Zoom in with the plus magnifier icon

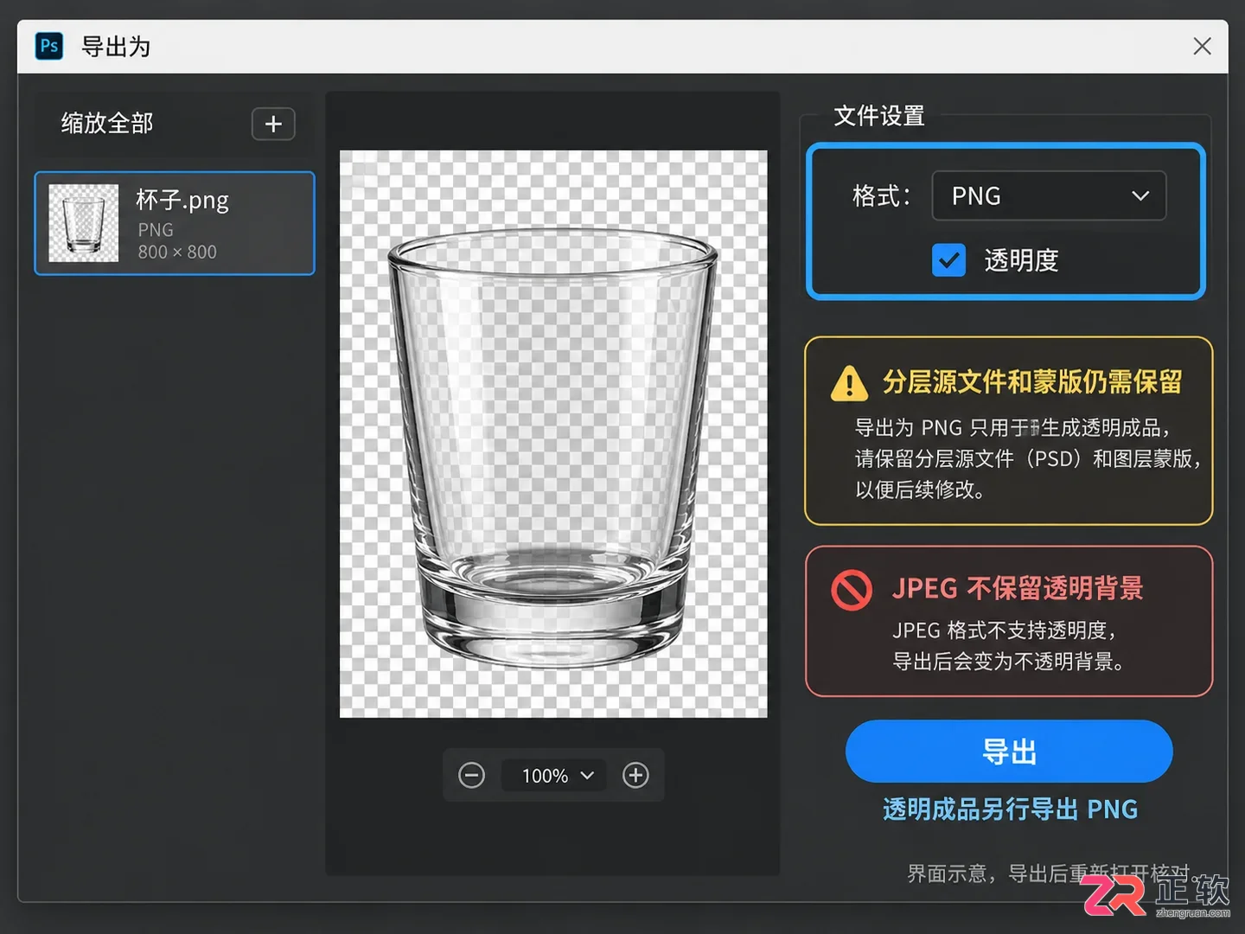pyautogui.click(x=635, y=775)
